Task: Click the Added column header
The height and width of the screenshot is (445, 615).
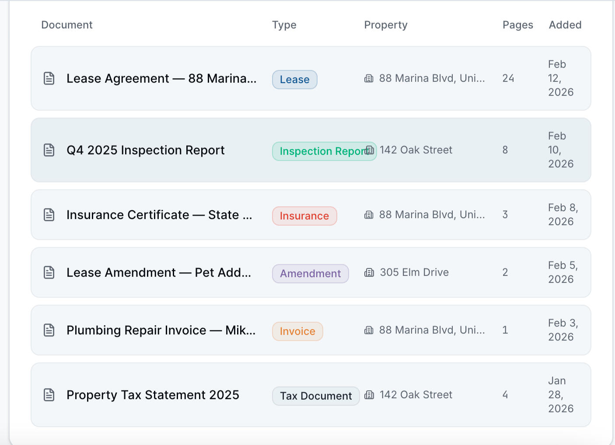Action: pyautogui.click(x=565, y=25)
